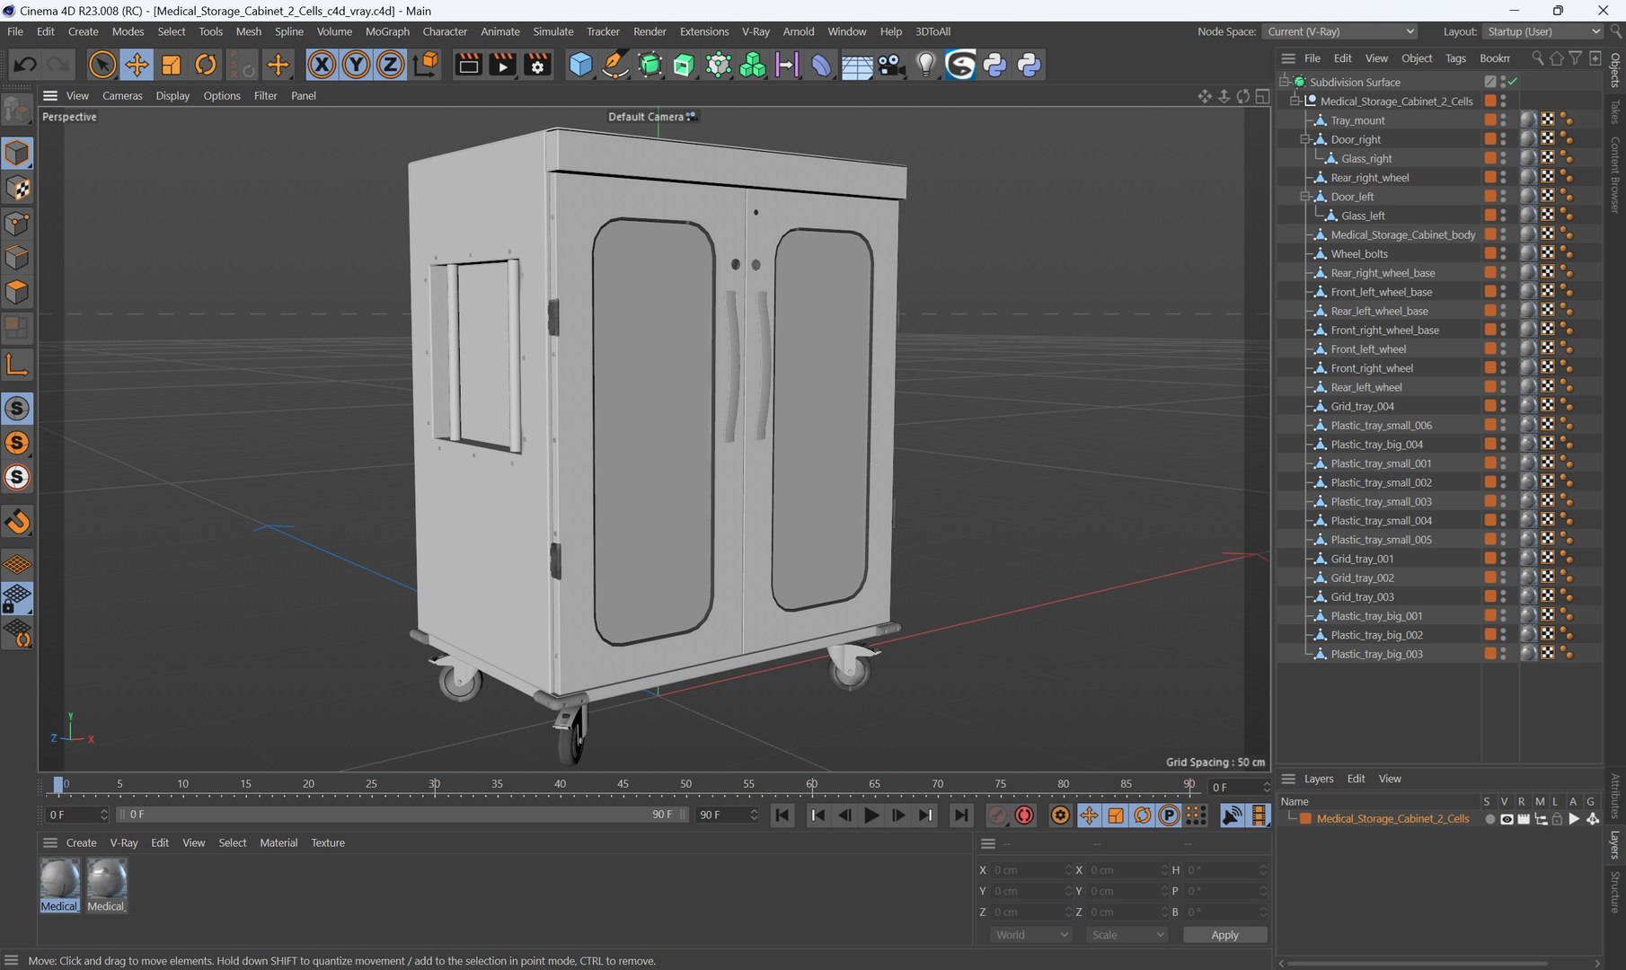This screenshot has height=970, width=1626.
Task: Collapse the Subdivision Surface hierarchy
Action: (1285, 82)
